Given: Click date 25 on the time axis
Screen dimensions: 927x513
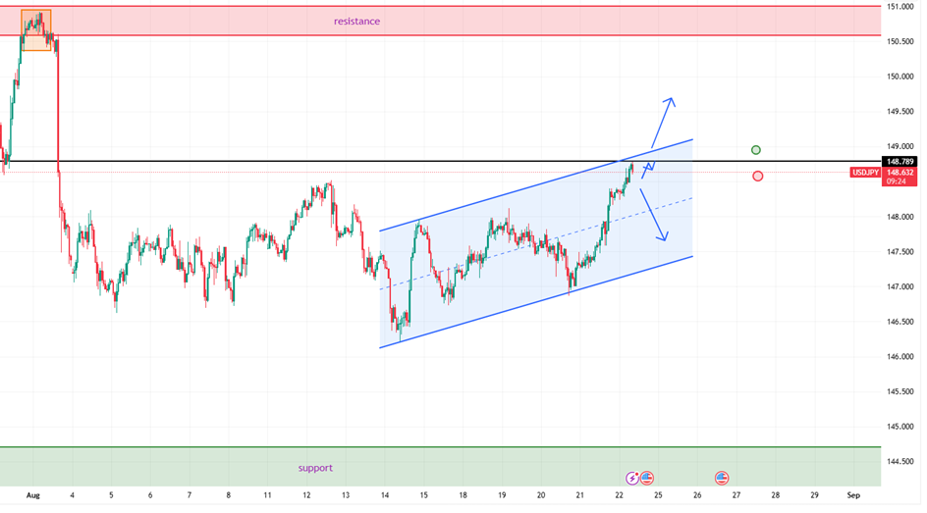Looking at the screenshot, I should [658, 495].
